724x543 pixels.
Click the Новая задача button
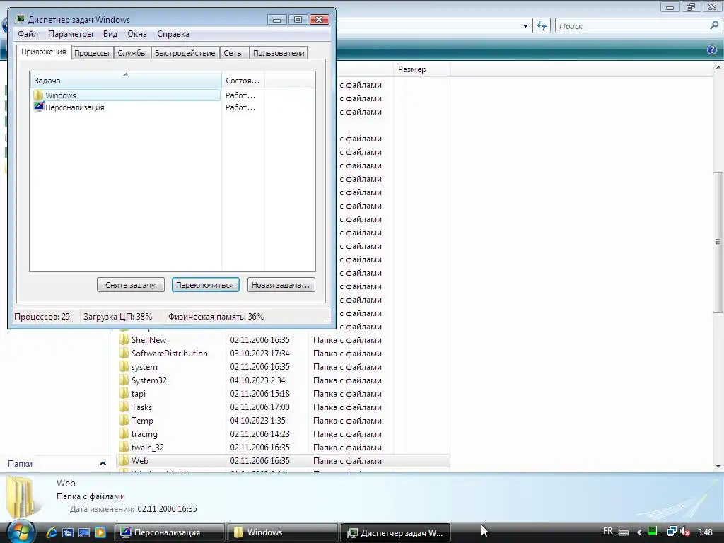pyautogui.click(x=281, y=285)
